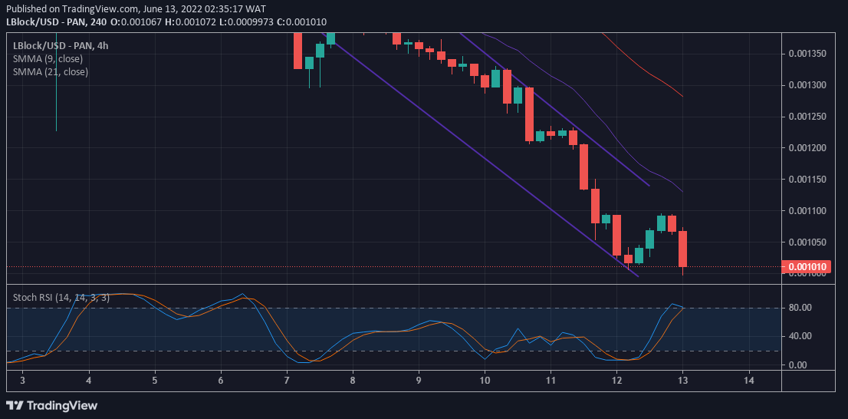This screenshot has height=419, width=848.
Task: Click the 0.001300 price axis label
Action: pyautogui.click(x=807, y=85)
